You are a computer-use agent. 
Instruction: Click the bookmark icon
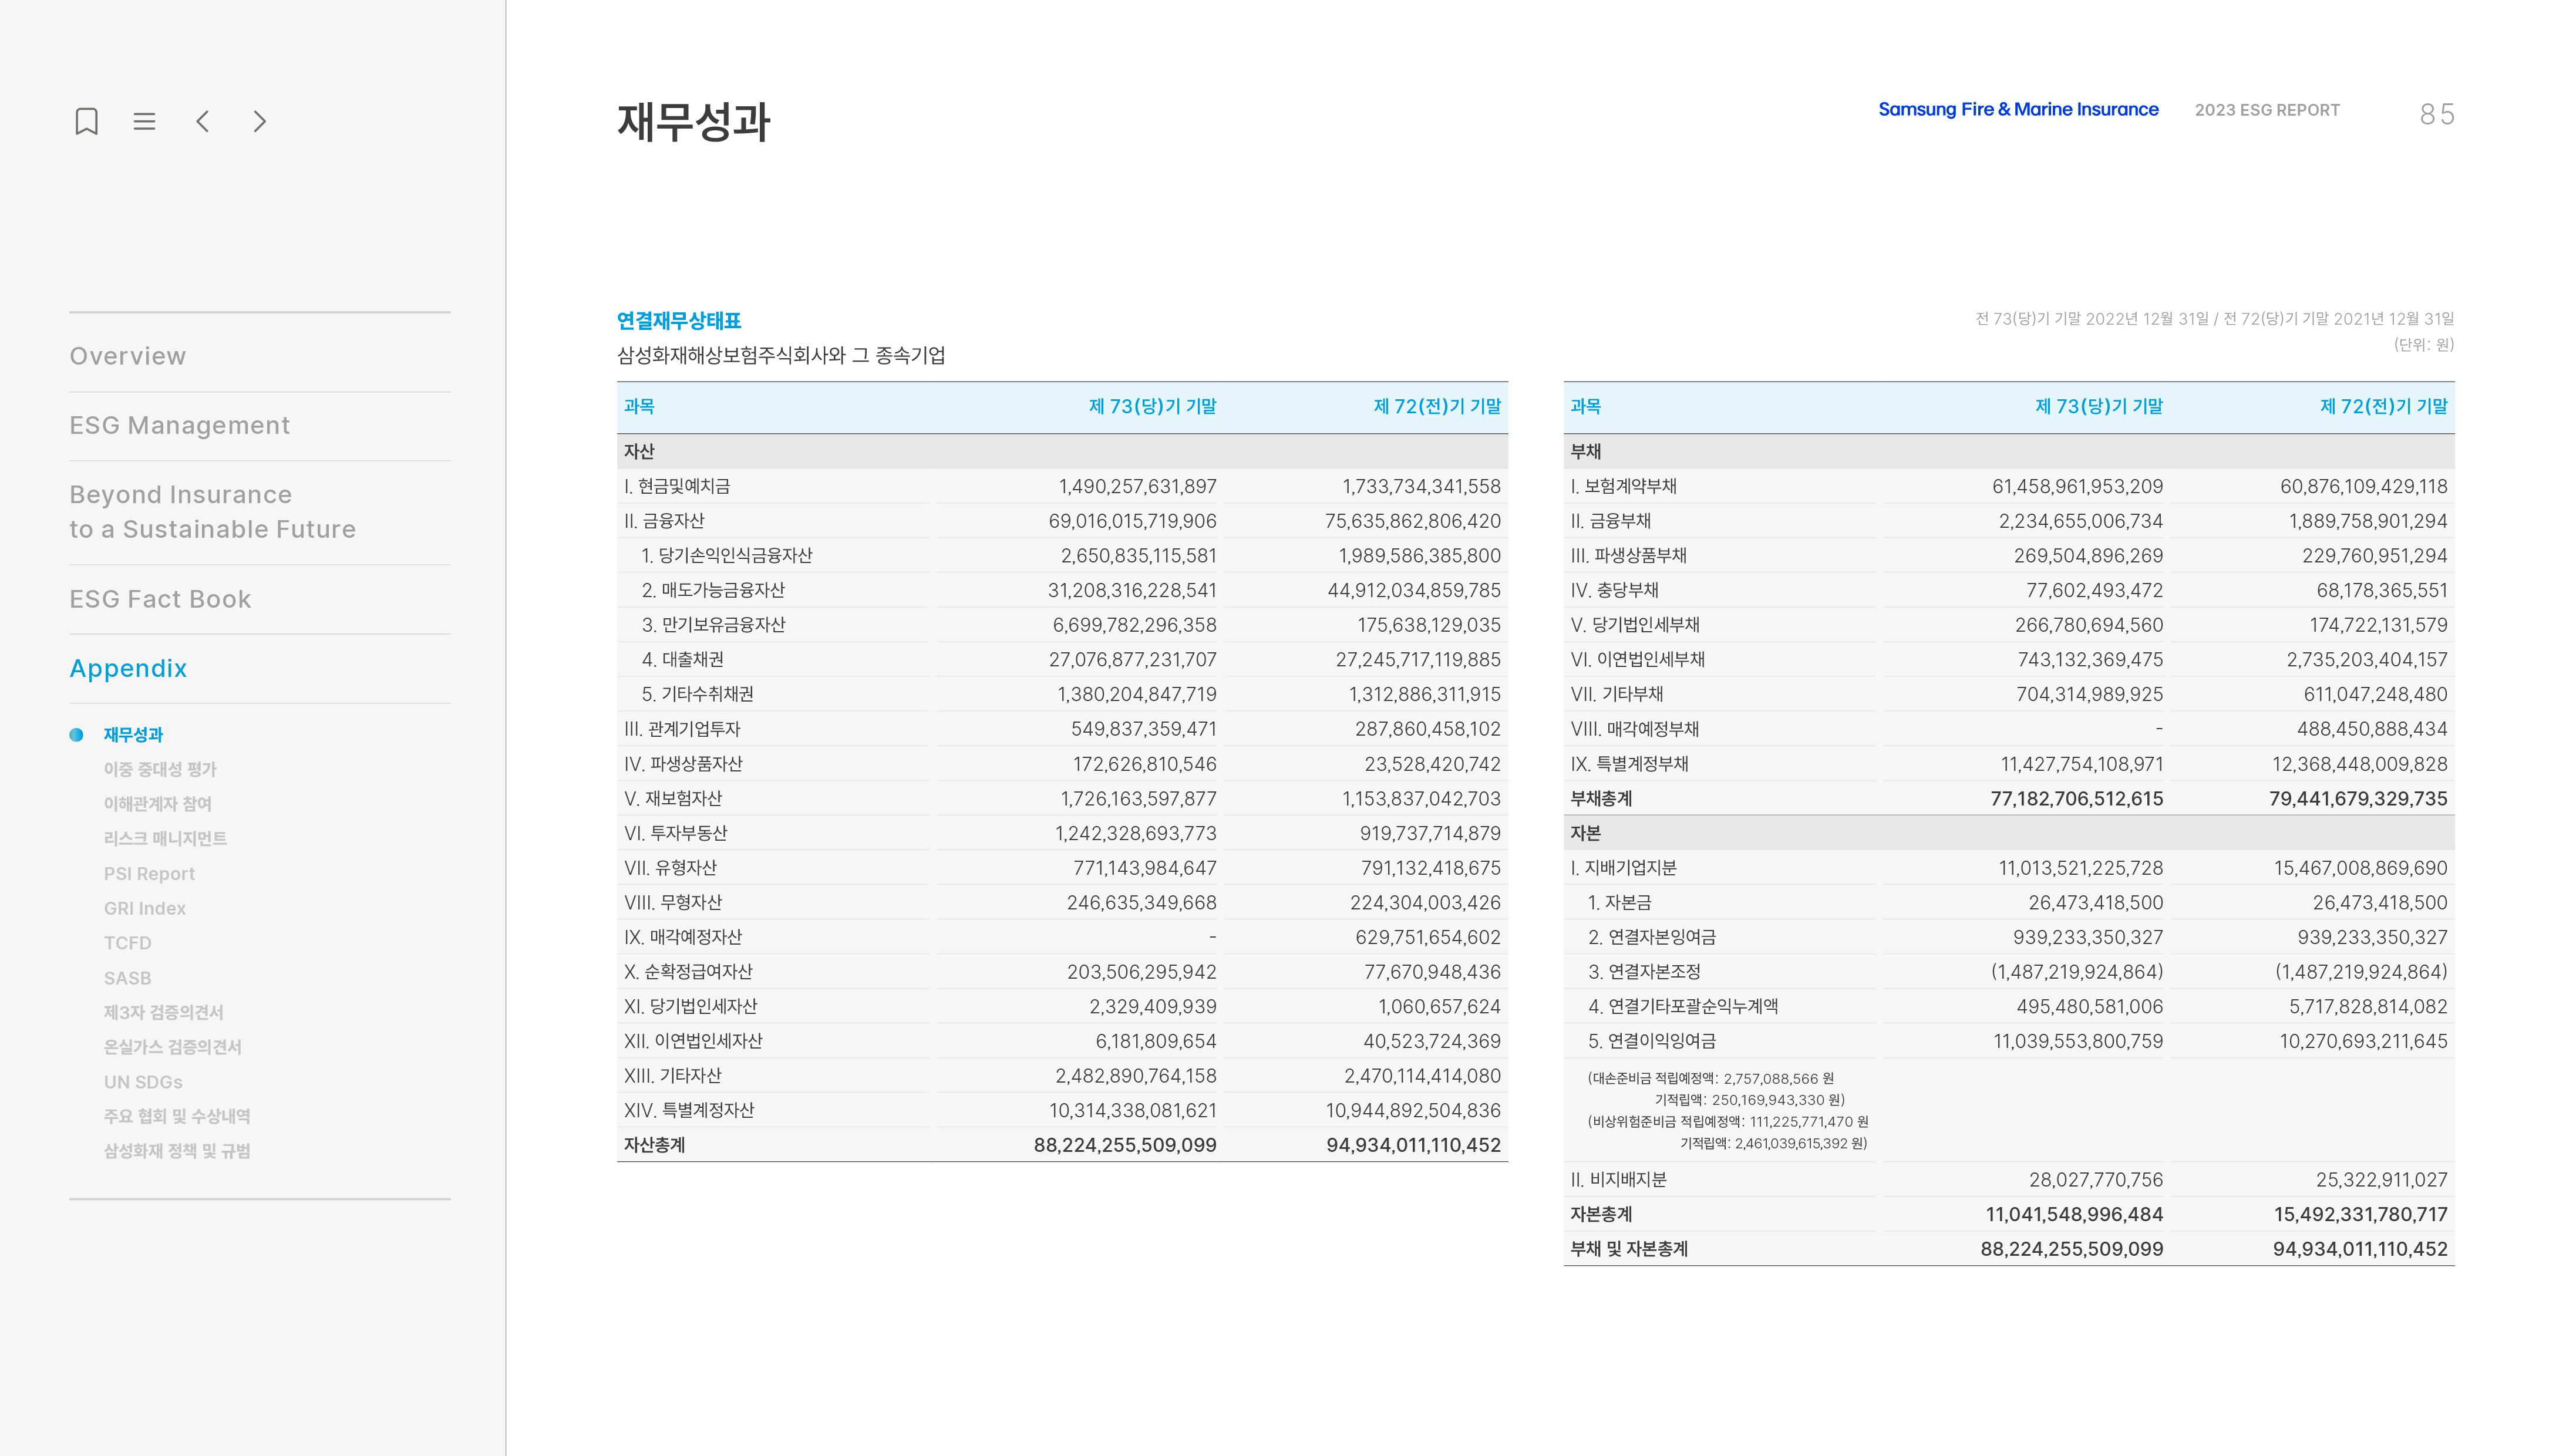pos(87,122)
